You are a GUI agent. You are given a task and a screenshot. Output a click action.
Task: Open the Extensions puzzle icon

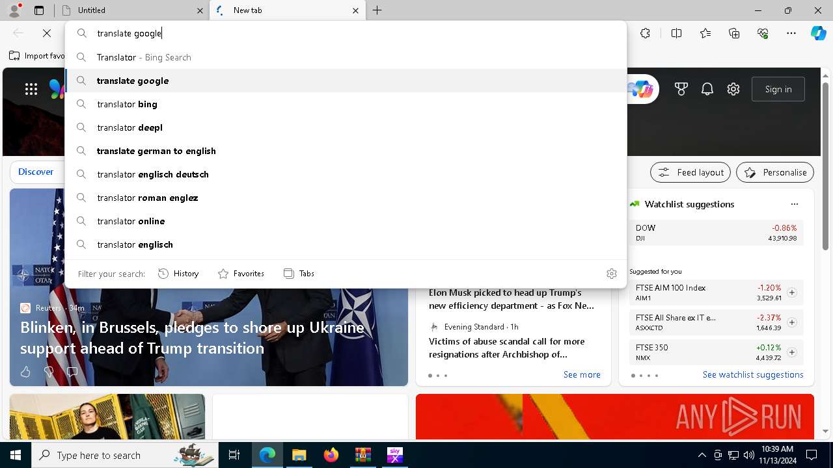tap(645, 33)
